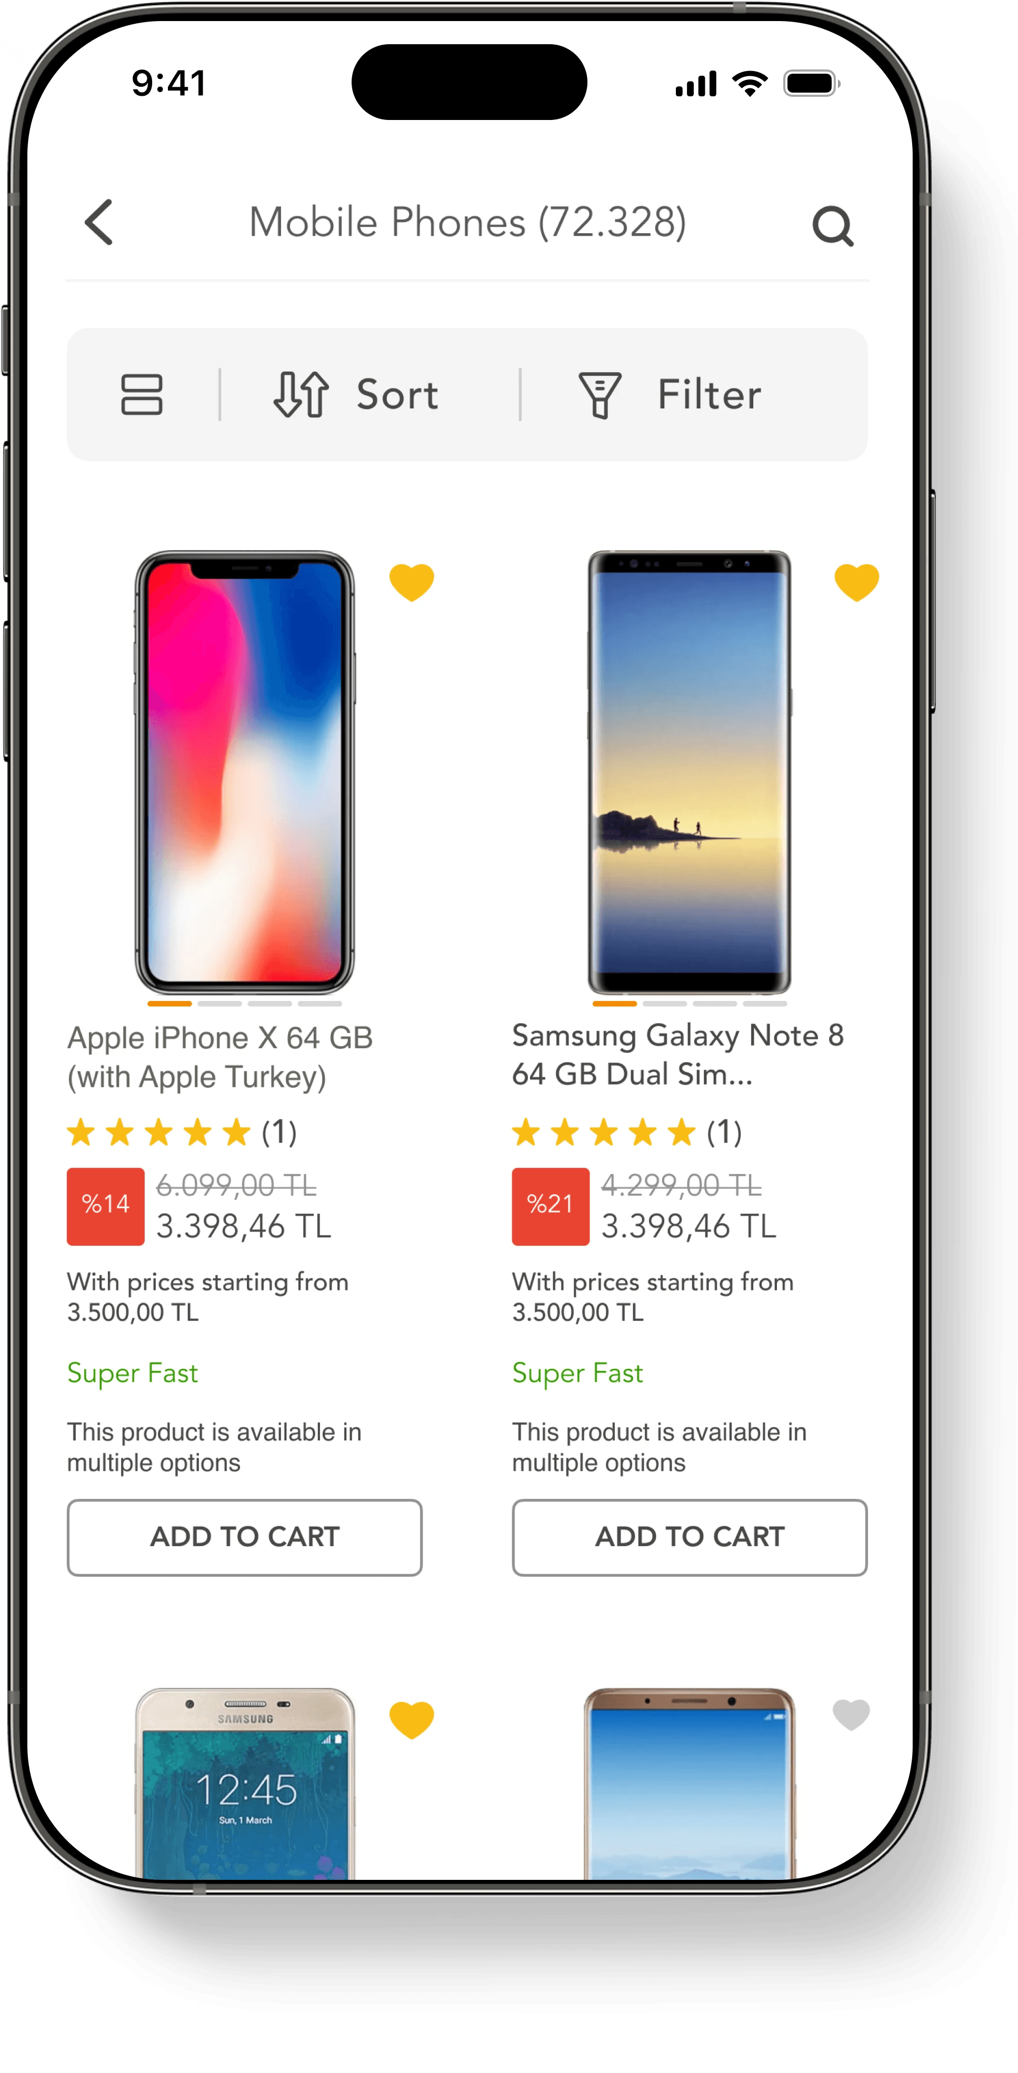Open search with the magnifier icon
The image size is (1018, 2073).
click(832, 226)
